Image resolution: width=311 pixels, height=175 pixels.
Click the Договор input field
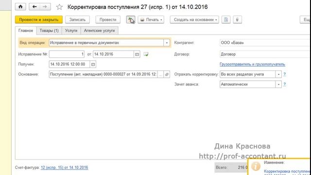[265, 54]
